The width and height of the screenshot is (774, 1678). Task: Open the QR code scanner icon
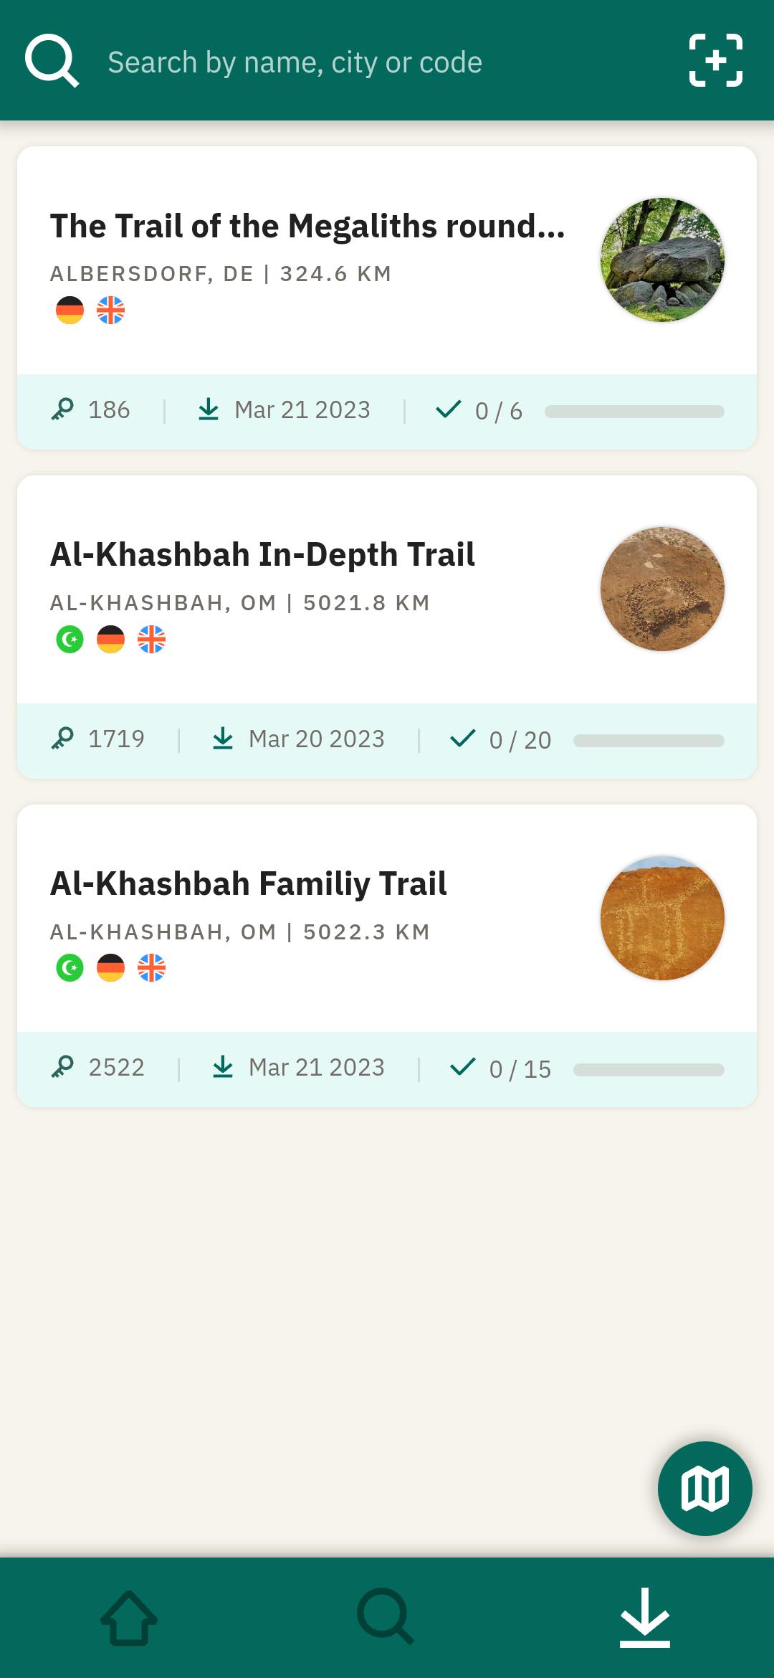pyautogui.click(x=715, y=61)
